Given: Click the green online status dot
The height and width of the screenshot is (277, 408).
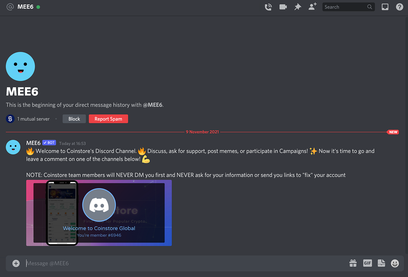Looking at the screenshot, I should (x=38, y=7).
